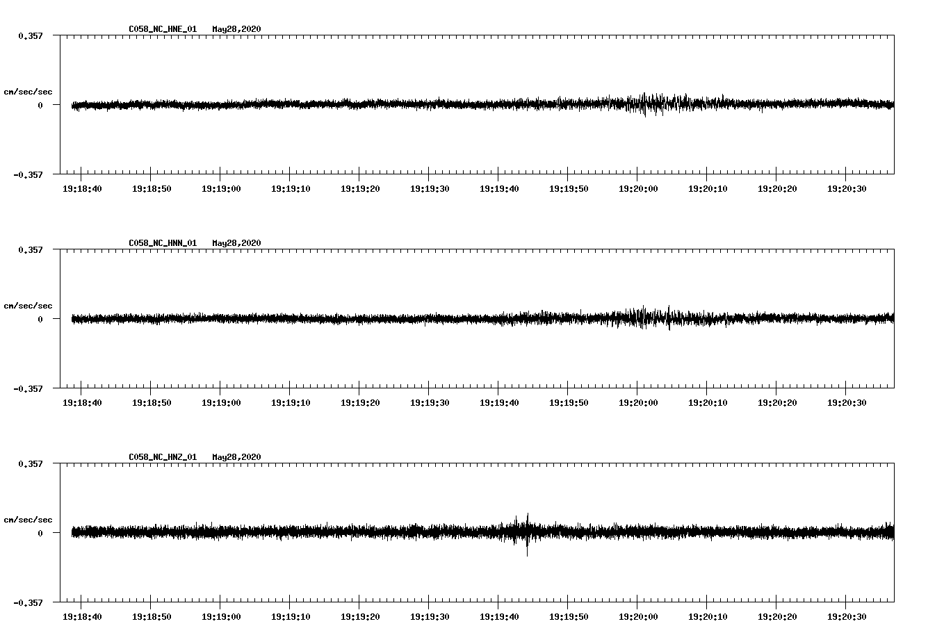The width and height of the screenshot is (944, 642).
Task: Click the 19:20:20 time label under HNZ plot
Action: pos(777,617)
